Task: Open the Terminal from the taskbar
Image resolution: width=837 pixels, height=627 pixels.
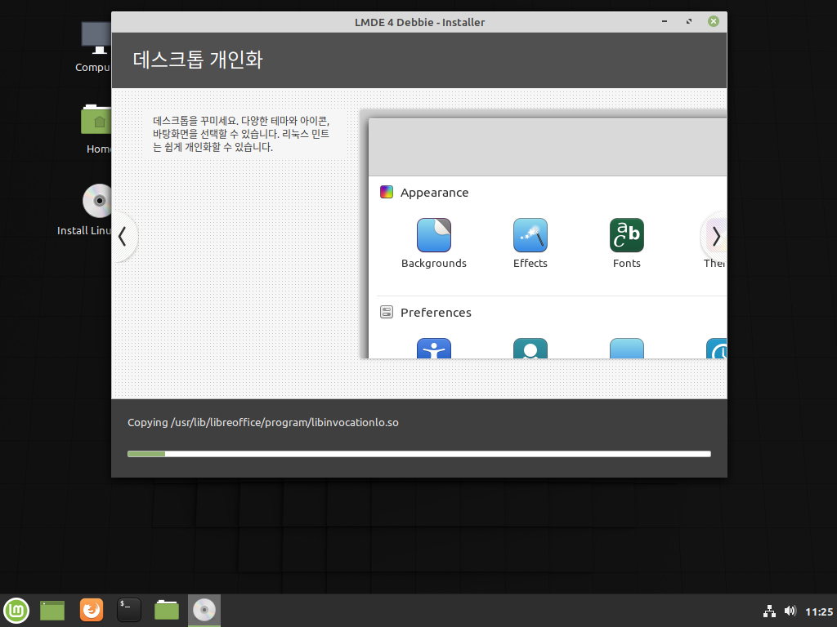Action: 129,610
